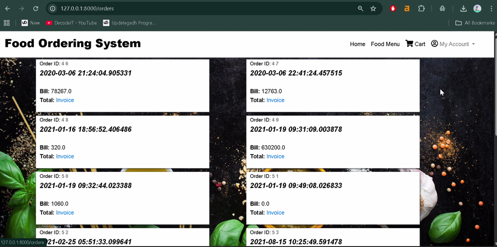The width and height of the screenshot is (497, 247).
Task: Open the red ad-blocker extension icon
Action: point(393,9)
